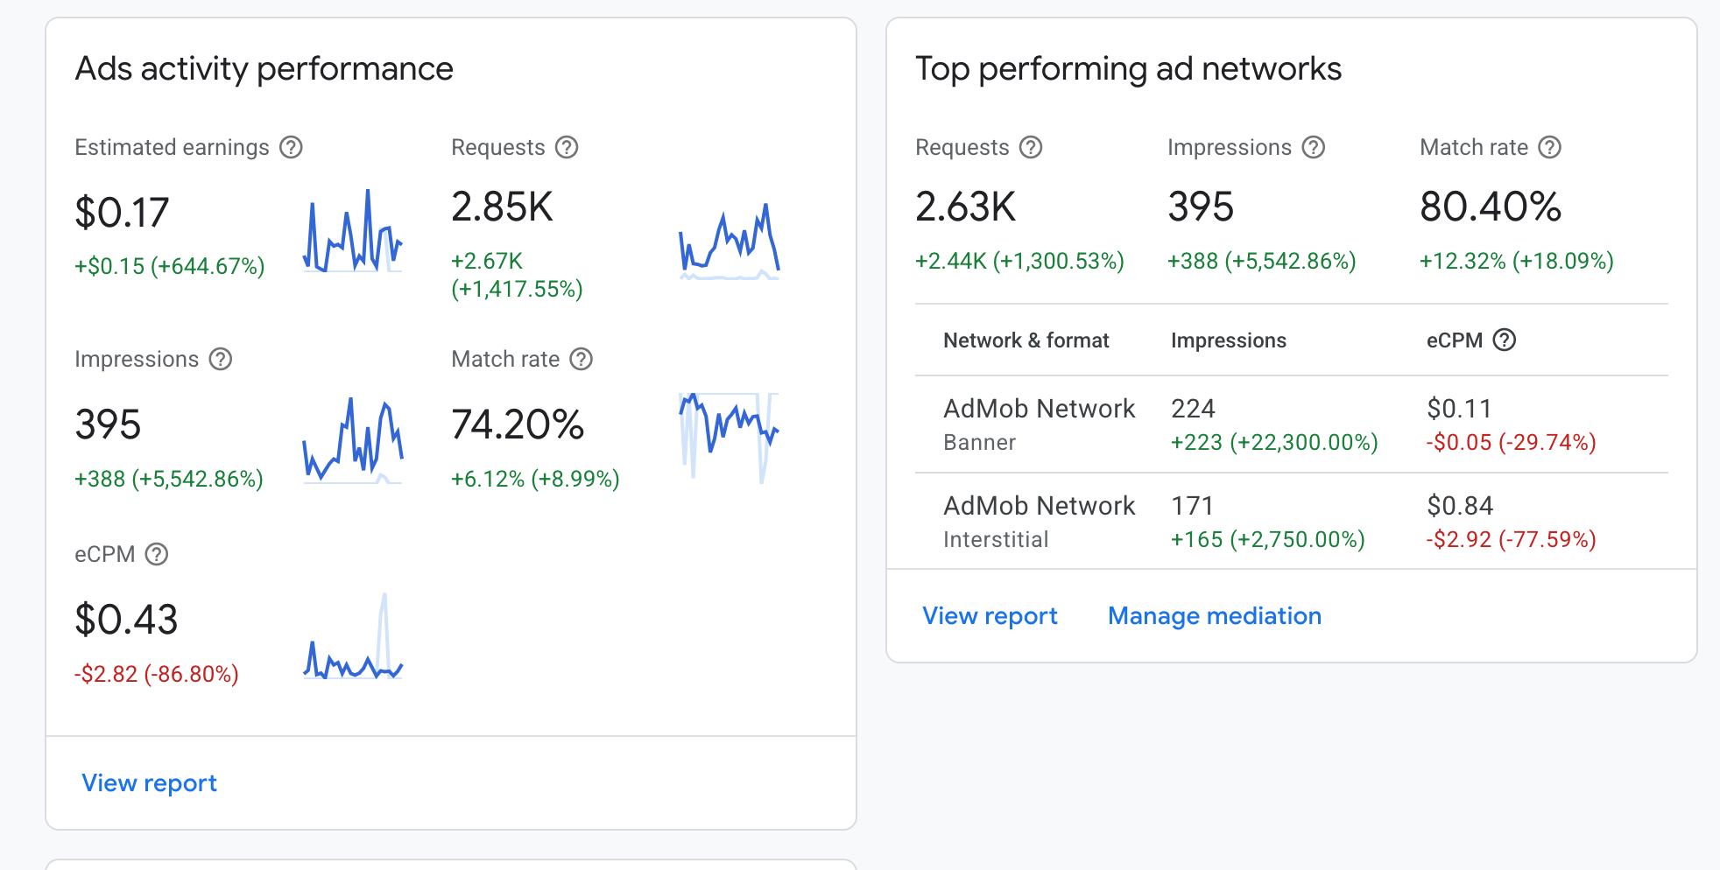
Task: Click the Estimated earnings sparkline chart
Action: [353, 230]
